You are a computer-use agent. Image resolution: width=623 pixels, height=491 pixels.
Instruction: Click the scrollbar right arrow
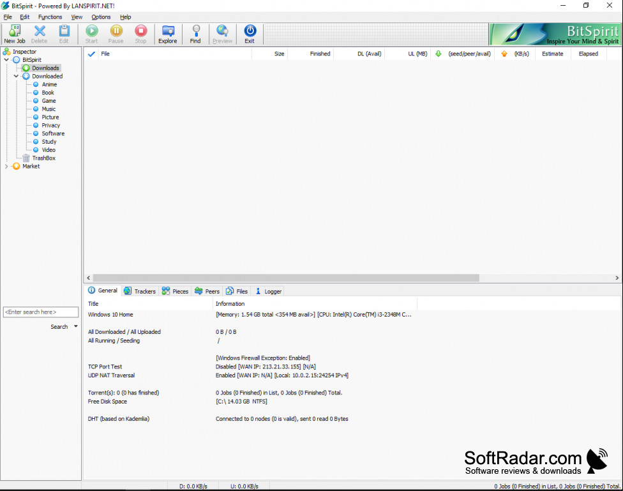pos(617,278)
